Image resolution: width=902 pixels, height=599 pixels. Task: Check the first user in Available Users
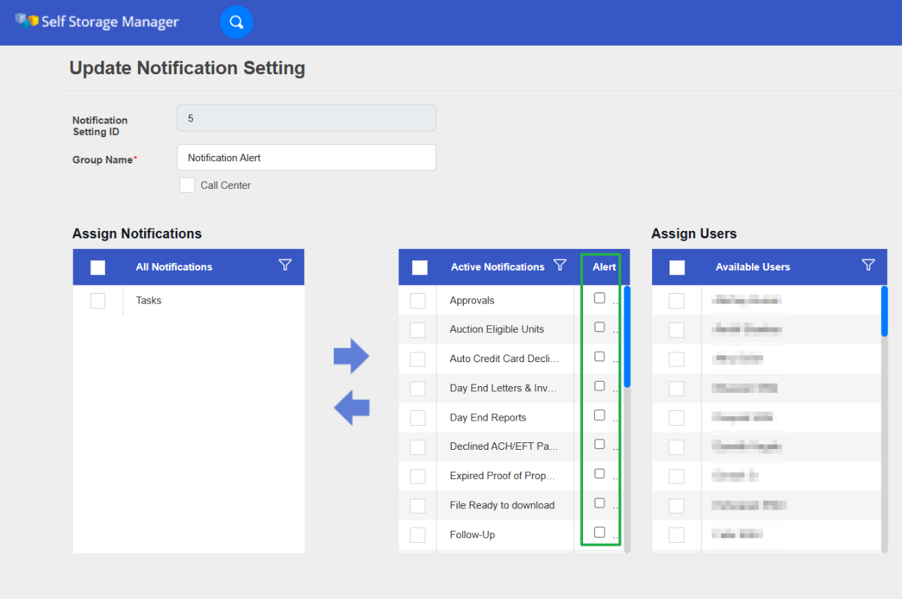pyautogui.click(x=676, y=300)
